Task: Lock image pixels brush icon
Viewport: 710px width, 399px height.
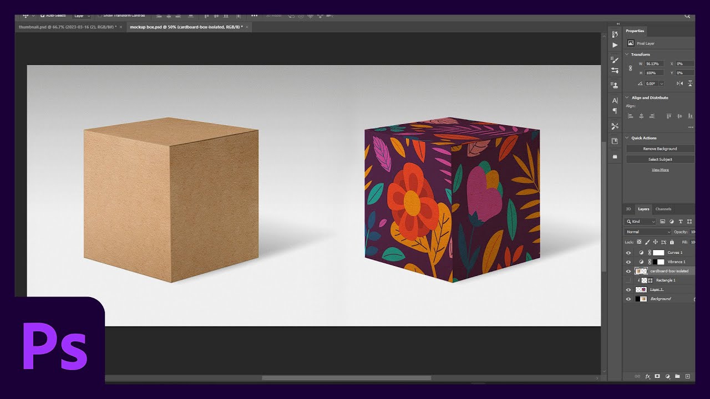Action: (x=647, y=242)
